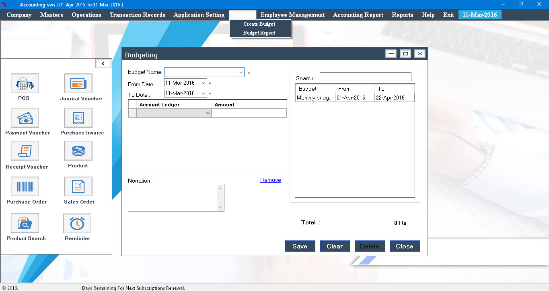This screenshot has height=291, width=549.
Task: Open the Receipt Voucher icon
Action: (x=25, y=151)
